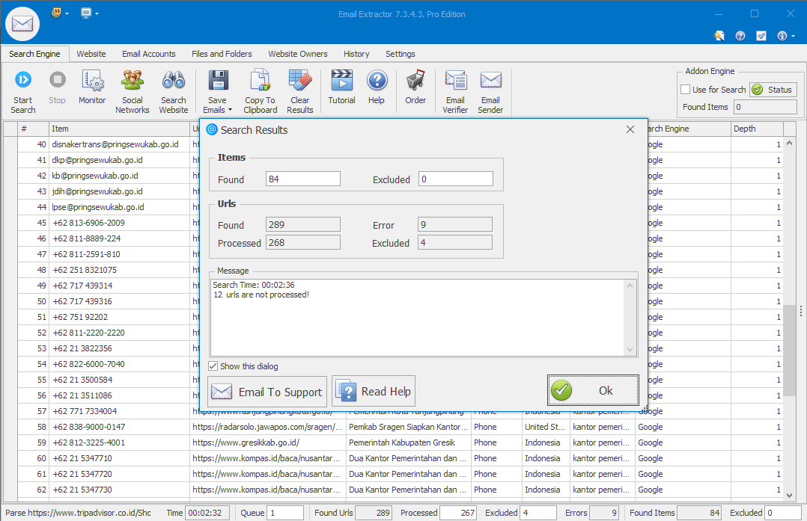Click the star note icon at top right
This screenshot has height=521, width=807.
point(719,35)
